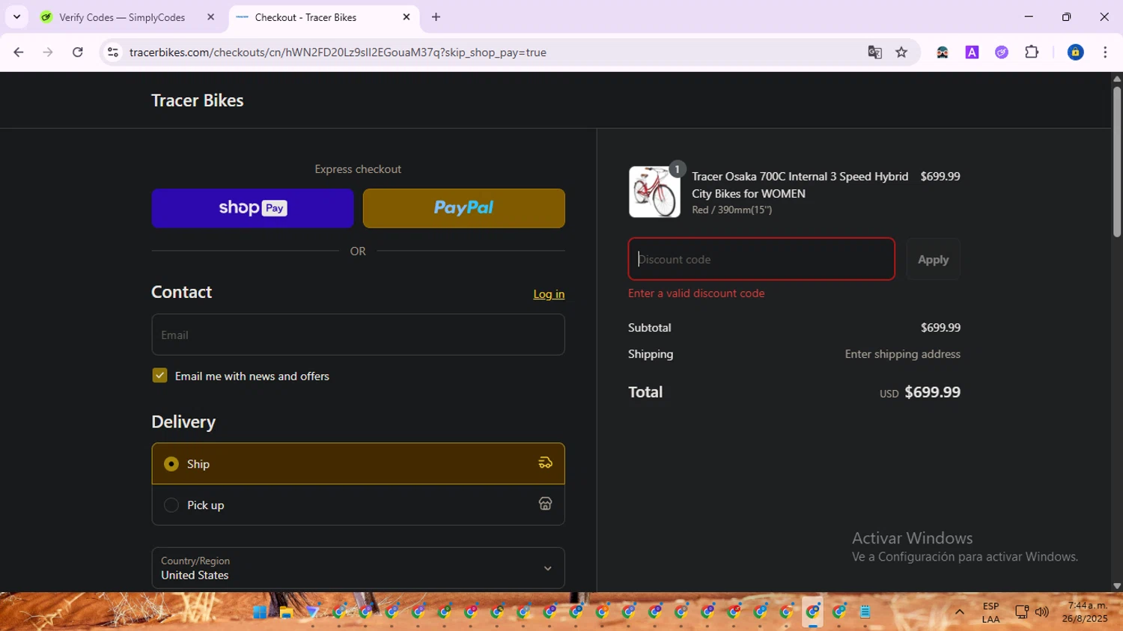Click the Red / 390mm(15") variant text
Viewport: 1123px width, 631px height.
tap(731, 210)
